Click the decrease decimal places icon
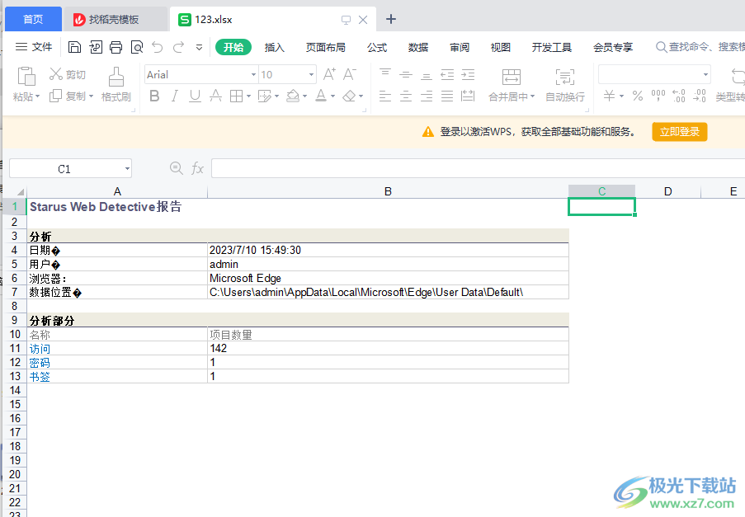The height and width of the screenshot is (517, 745). [700, 96]
